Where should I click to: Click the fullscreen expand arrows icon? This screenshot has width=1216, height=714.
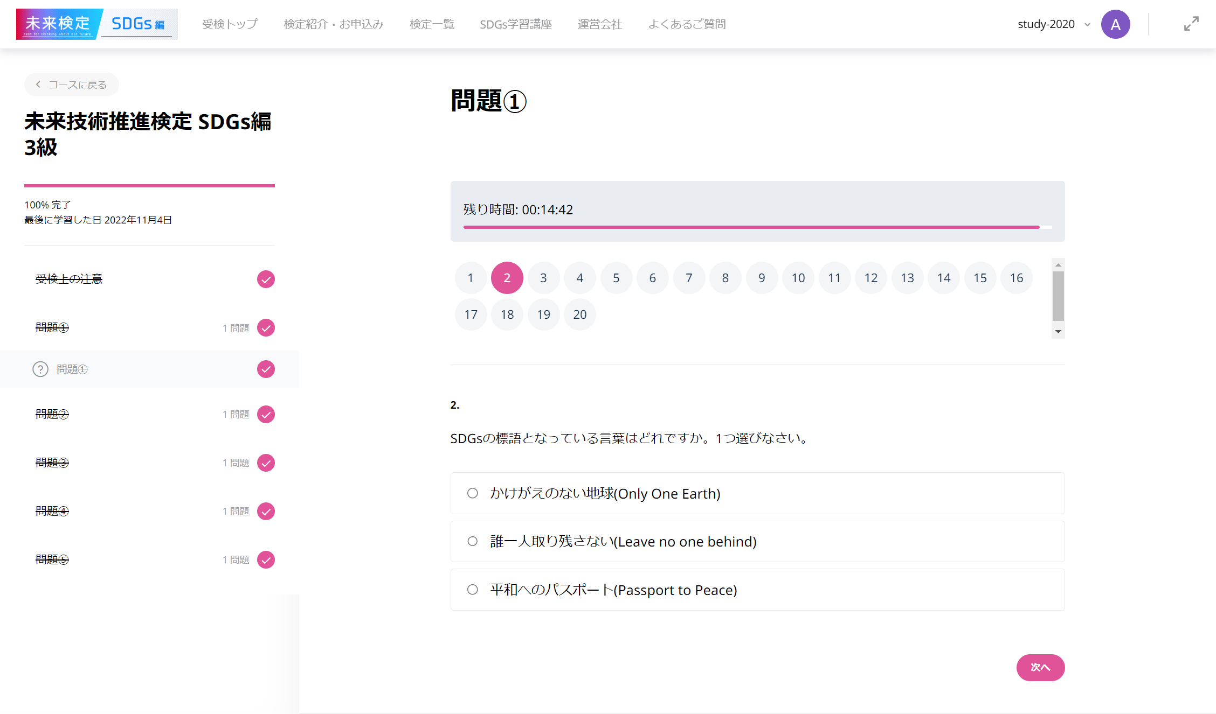(1191, 24)
